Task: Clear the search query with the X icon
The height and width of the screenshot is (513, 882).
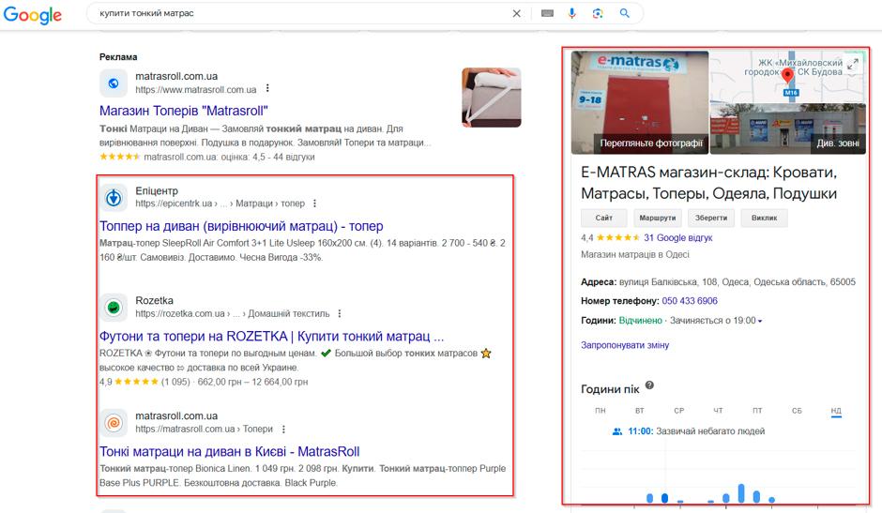Action: click(516, 13)
